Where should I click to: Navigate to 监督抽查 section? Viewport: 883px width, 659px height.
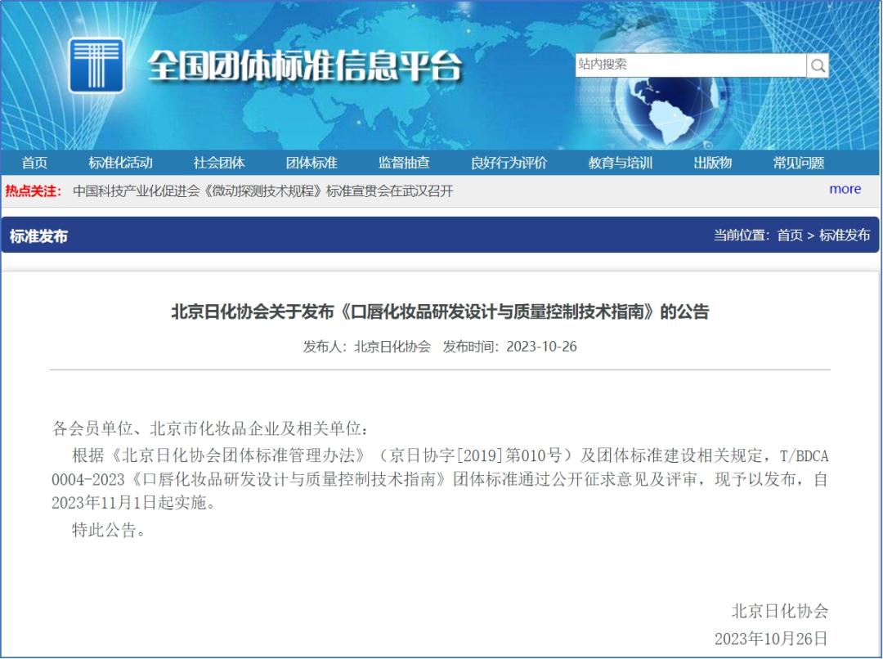click(x=404, y=163)
